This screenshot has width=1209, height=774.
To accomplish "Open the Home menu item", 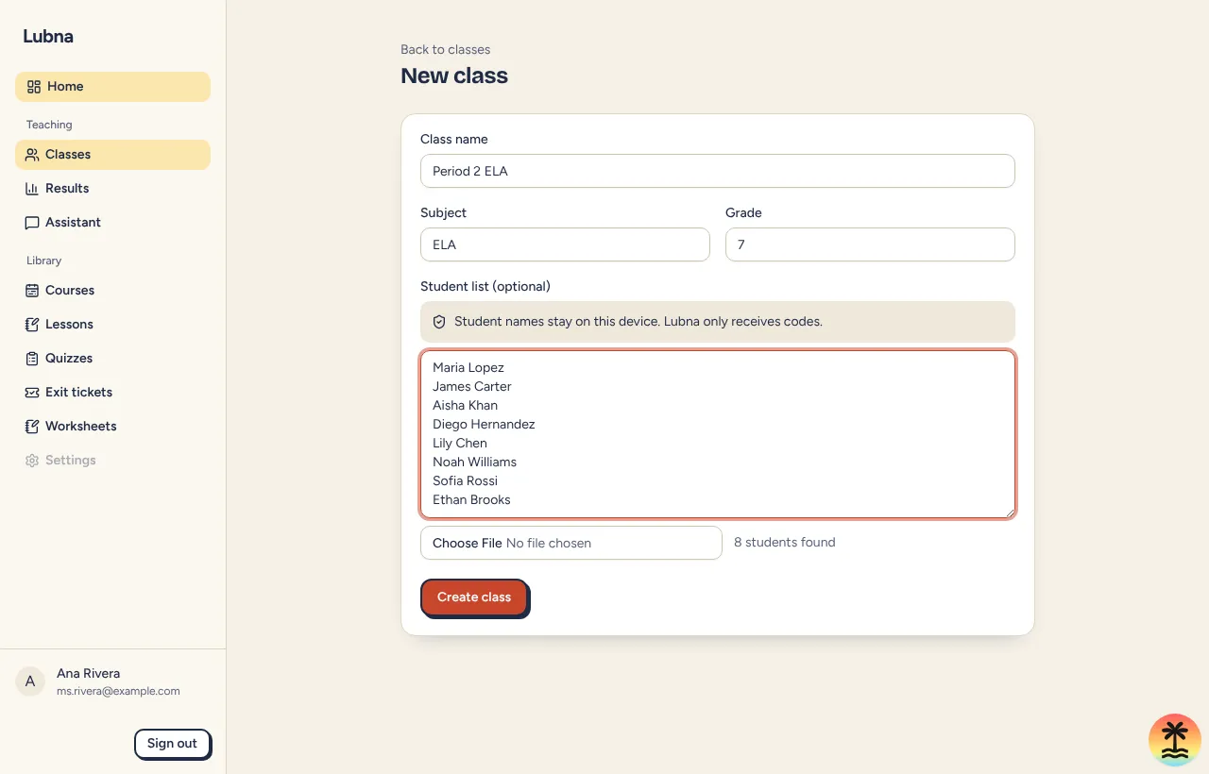I will [112, 87].
